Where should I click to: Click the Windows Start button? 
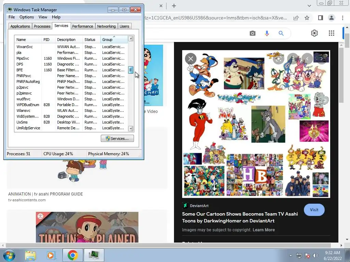coord(9,255)
